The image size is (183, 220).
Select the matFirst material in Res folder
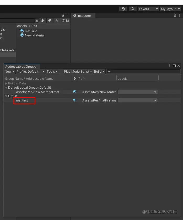31,31
